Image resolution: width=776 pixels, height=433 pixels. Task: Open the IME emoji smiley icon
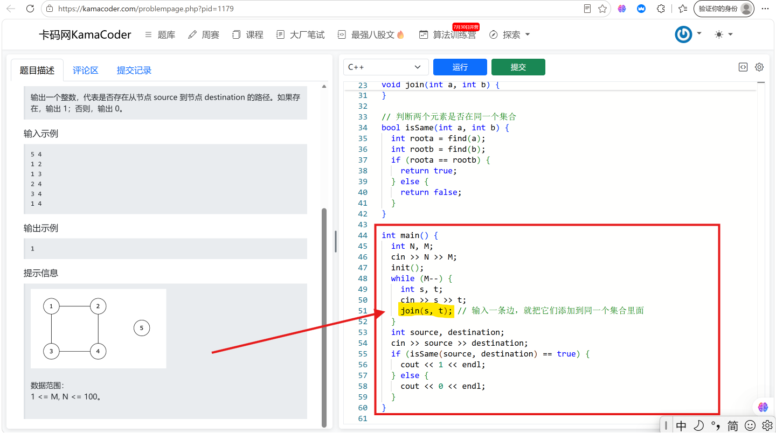tap(750, 425)
